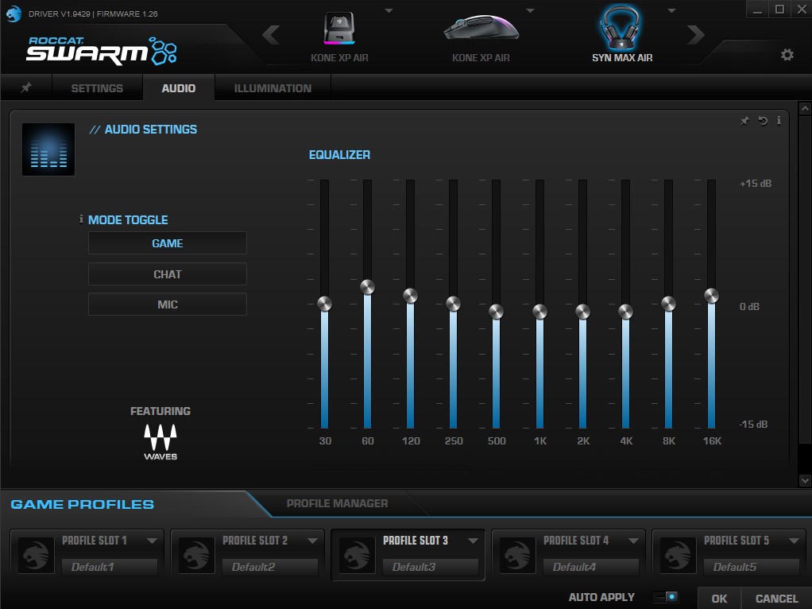Click the Profile Slot 1 Roccat icon
This screenshot has height=609, width=812.
tap(36, 555)
